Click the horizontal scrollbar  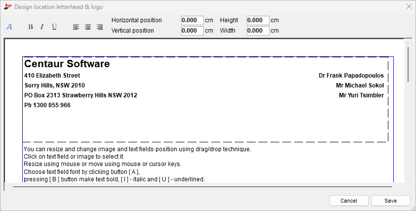pyautogui.click(x=202, y=187)
